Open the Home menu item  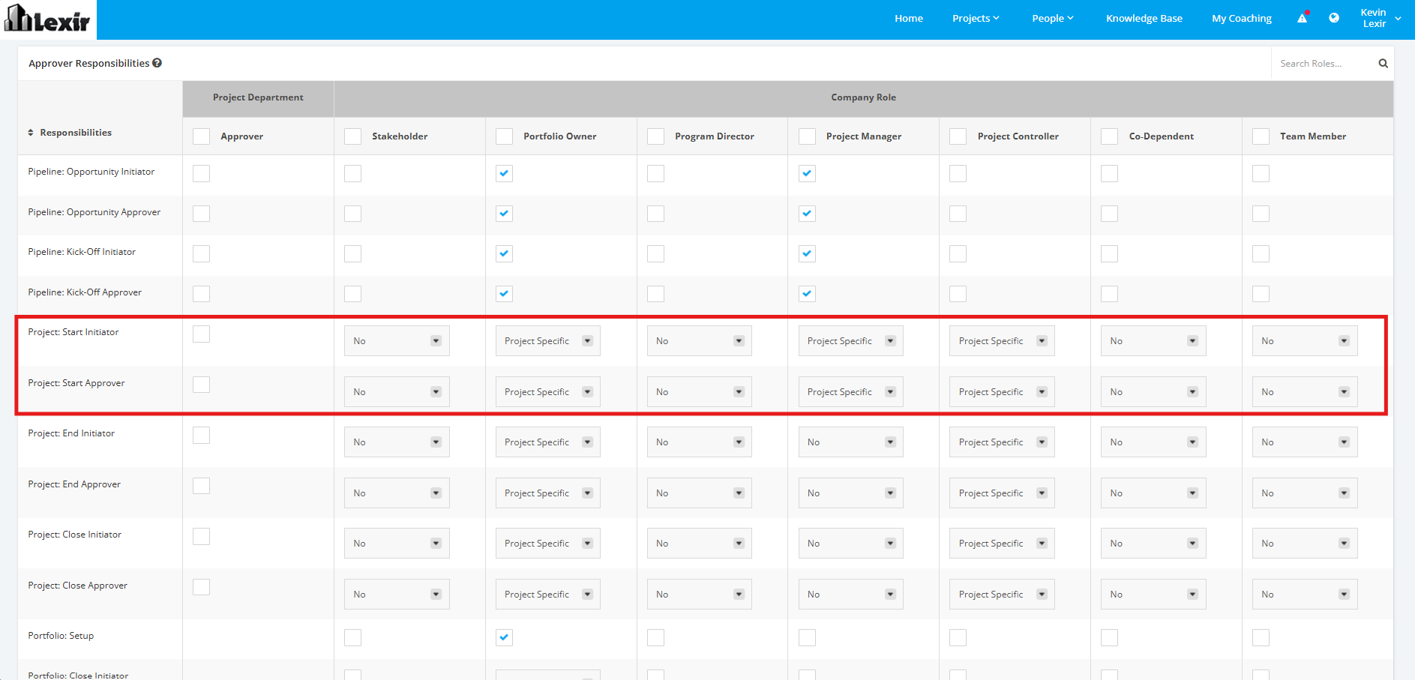909,19
